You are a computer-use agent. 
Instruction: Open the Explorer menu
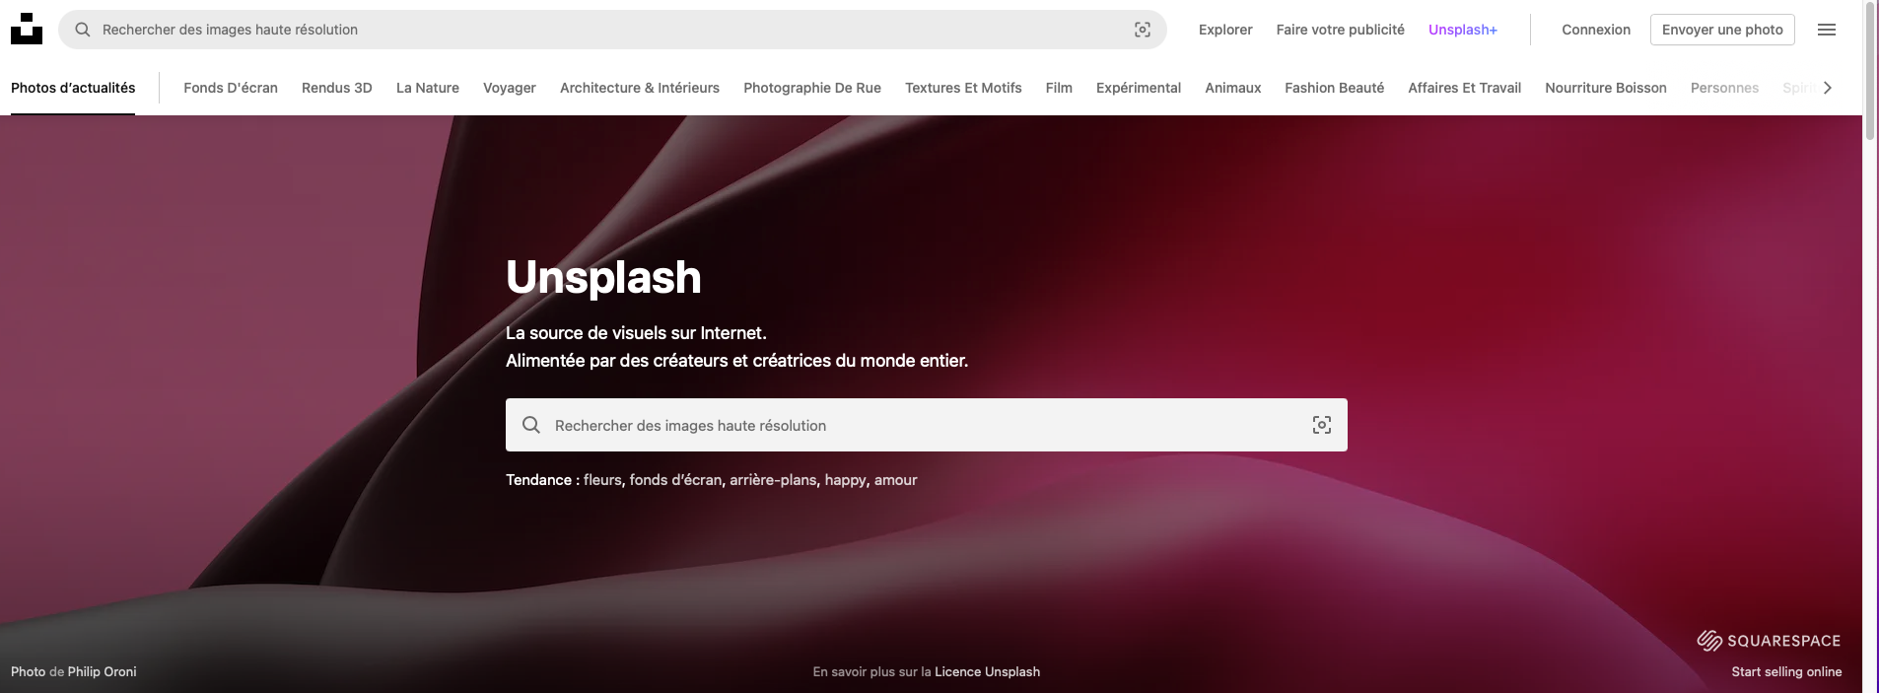[1225, 30]
